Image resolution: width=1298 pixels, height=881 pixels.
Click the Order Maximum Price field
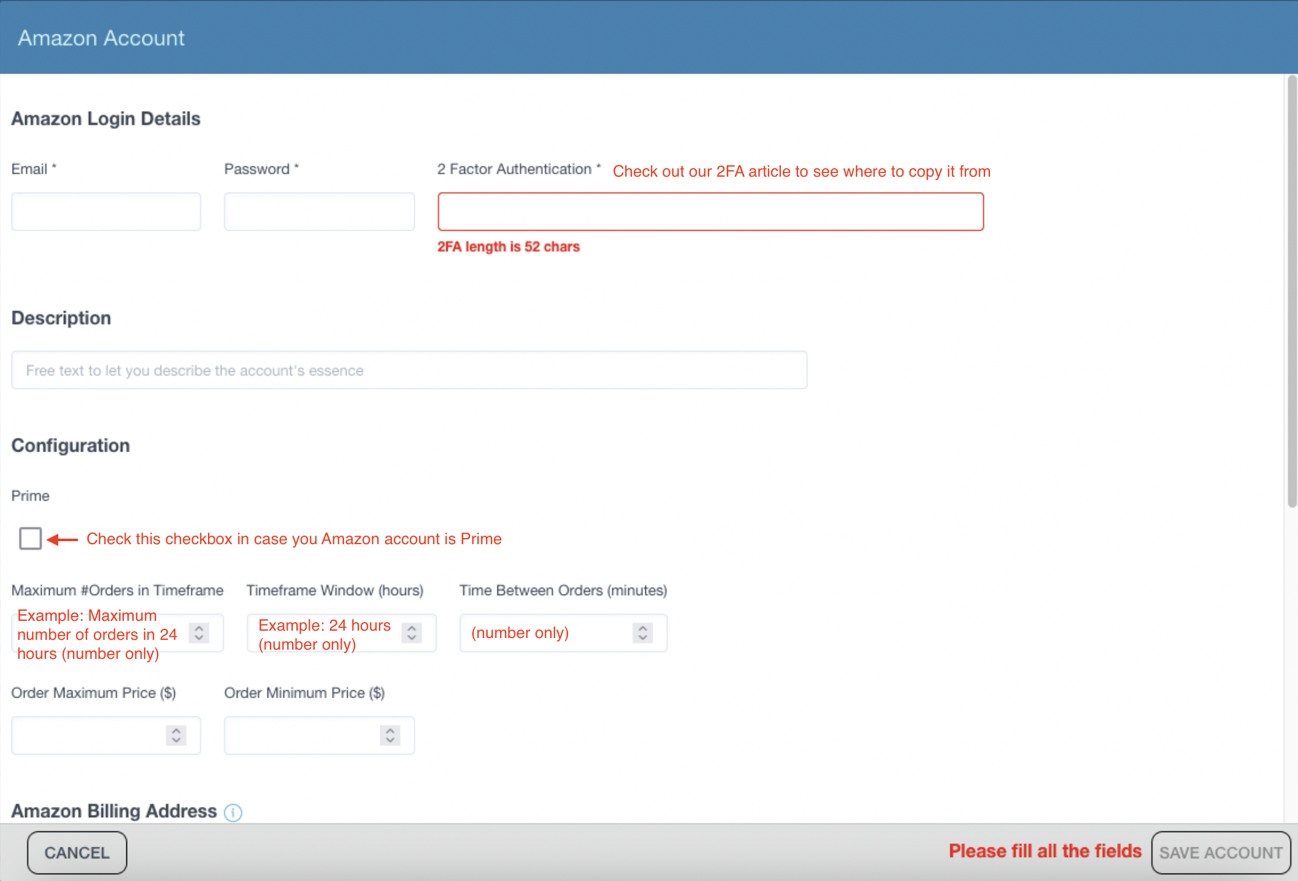tap(92, 736)
